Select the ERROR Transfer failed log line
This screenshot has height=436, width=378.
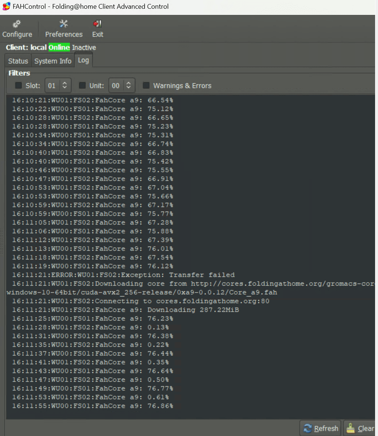pyautogui.click(x=123, y=275)
